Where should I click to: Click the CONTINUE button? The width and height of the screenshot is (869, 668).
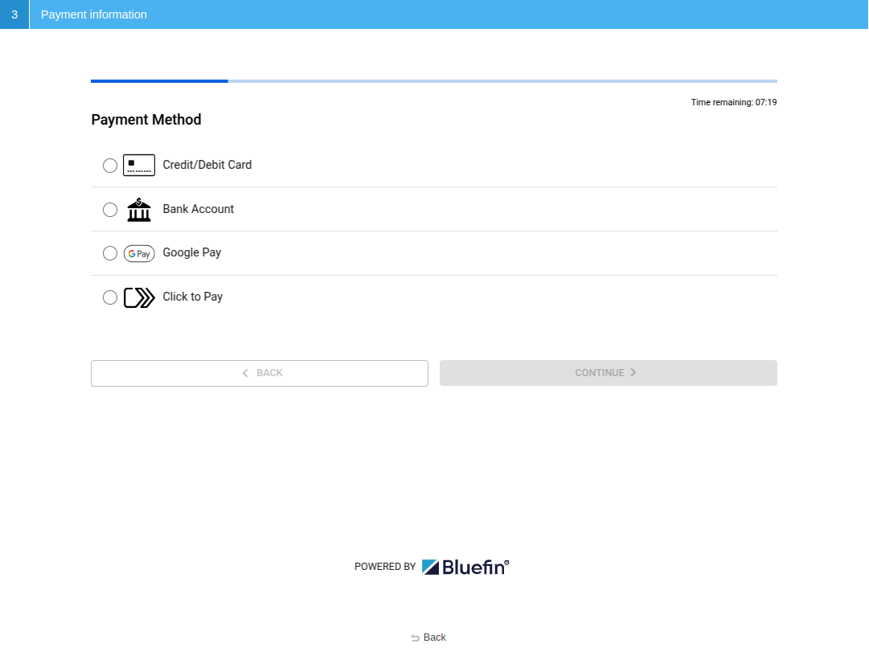click(608, 373)
